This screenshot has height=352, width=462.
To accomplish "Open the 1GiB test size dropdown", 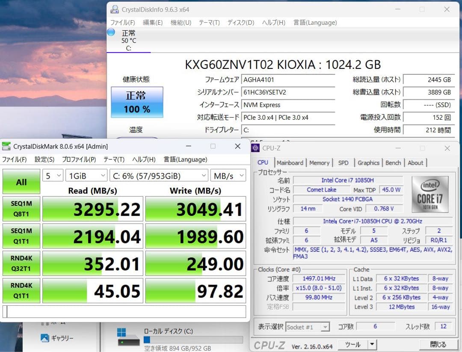I will click(86, 175).
